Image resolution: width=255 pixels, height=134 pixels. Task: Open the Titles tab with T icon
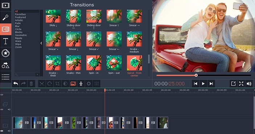click(x=5, y=41)
